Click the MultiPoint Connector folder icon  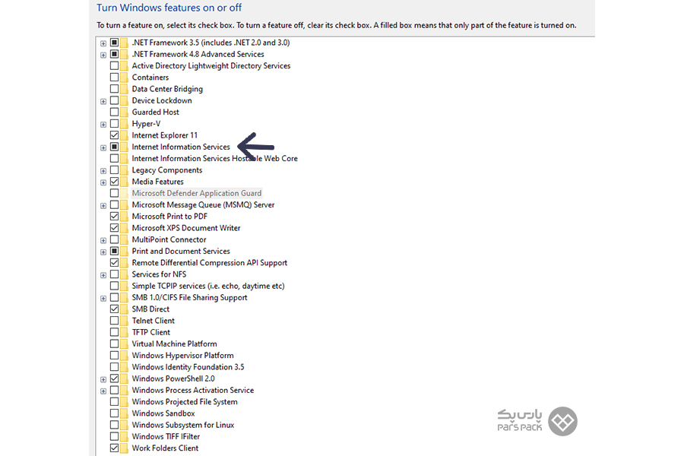point(124,239)
